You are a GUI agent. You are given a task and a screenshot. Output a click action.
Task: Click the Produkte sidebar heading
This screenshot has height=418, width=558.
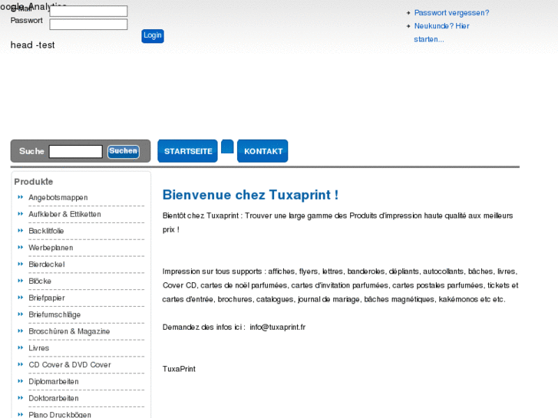[34, 182]
